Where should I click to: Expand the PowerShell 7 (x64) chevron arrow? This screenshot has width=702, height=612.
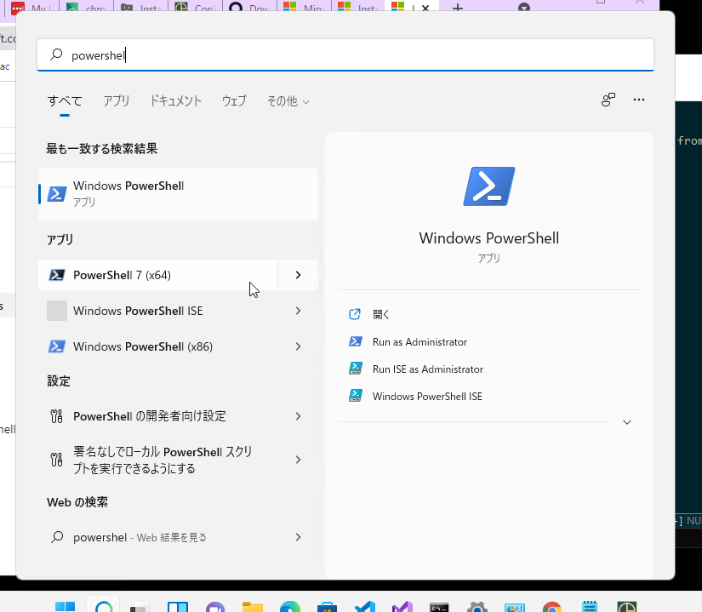pyautogui.click(x=298, y=275)
